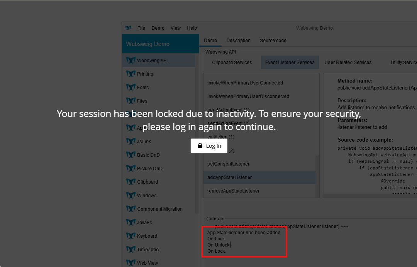Click the method list vertical scrollbar
Image resolution: width=417 pixels, height=267 pixels.
317,176
